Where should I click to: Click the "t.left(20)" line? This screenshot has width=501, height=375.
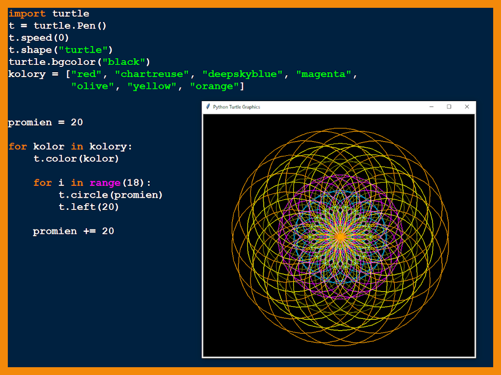coord(89,207)
